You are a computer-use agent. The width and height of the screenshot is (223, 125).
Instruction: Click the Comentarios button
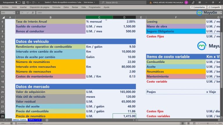pos(198,7)
